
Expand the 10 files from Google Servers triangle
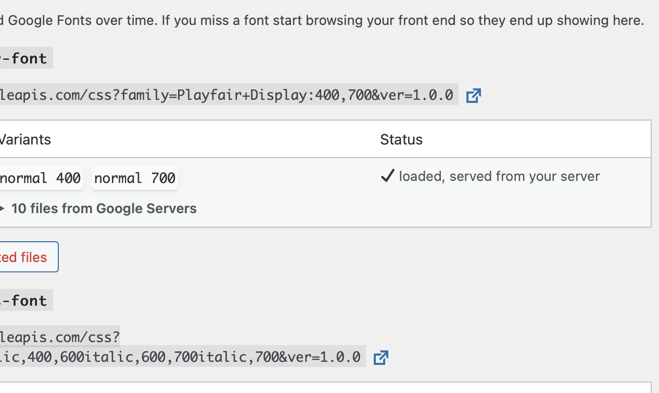click(2, 209)
